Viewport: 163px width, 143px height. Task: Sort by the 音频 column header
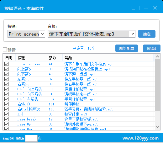108,58
